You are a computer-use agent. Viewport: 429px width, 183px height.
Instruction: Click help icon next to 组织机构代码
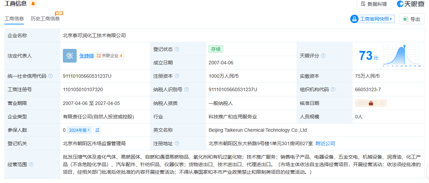333,89
